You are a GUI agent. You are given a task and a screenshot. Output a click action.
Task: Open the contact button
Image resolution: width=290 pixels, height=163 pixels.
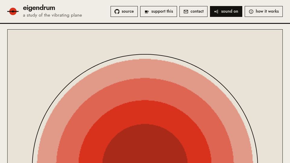[193, 11]
